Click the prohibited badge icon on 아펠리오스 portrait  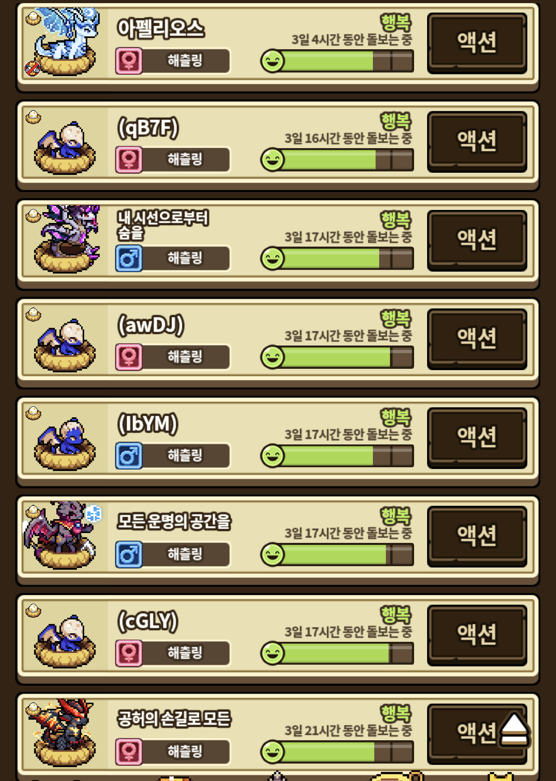pos(32,68)
